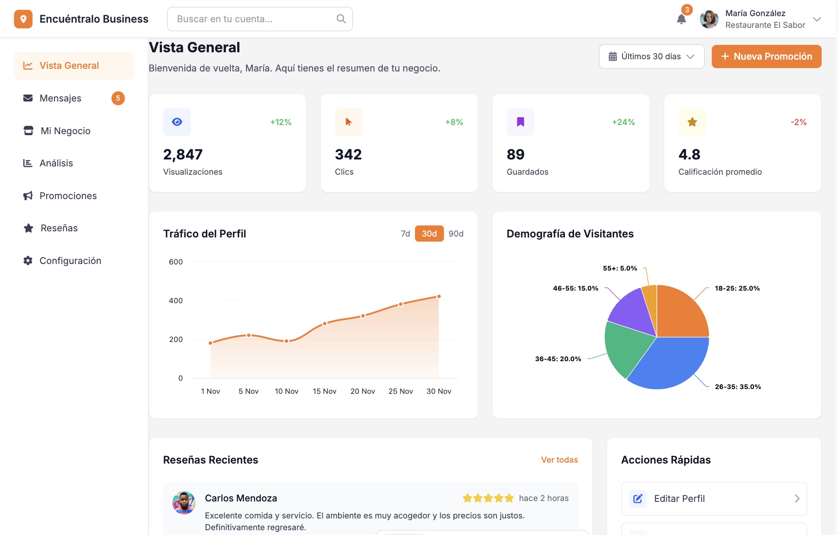Open Mensajes from the sidebar envelope icon
Screen dimensions: 838x535
27,98
